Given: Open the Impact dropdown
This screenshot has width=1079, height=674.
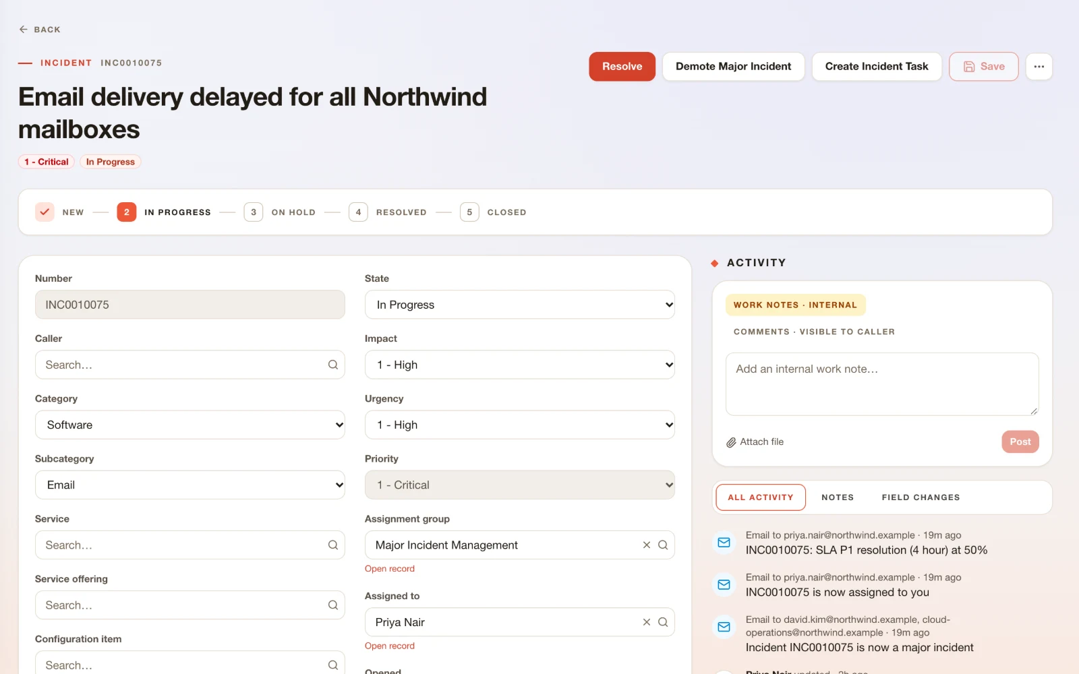Looking at the screenshot, I should point(520,365).
